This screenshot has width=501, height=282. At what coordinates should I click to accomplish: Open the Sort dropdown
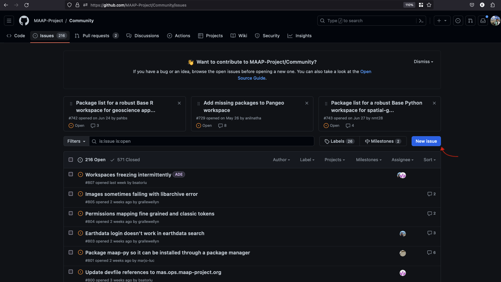pyautogui.click(x=430, y=160)
